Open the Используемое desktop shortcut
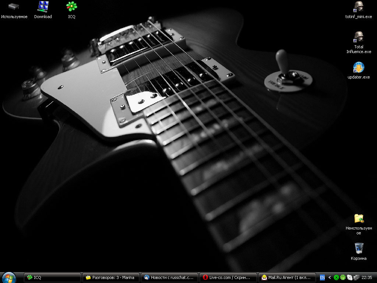The image size is (377, 283). pyautogui.click(x=14, y=7)
